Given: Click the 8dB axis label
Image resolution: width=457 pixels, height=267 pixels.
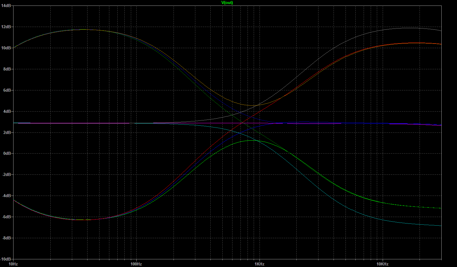Looking at the screenshot, I should 7,69.
